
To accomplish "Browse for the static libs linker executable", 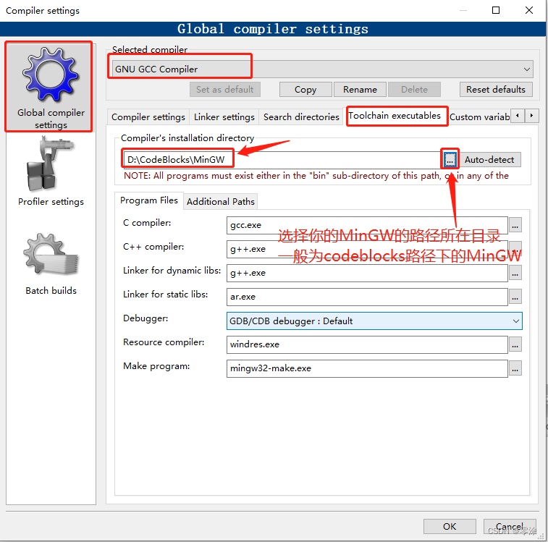I will coord(515,297).
